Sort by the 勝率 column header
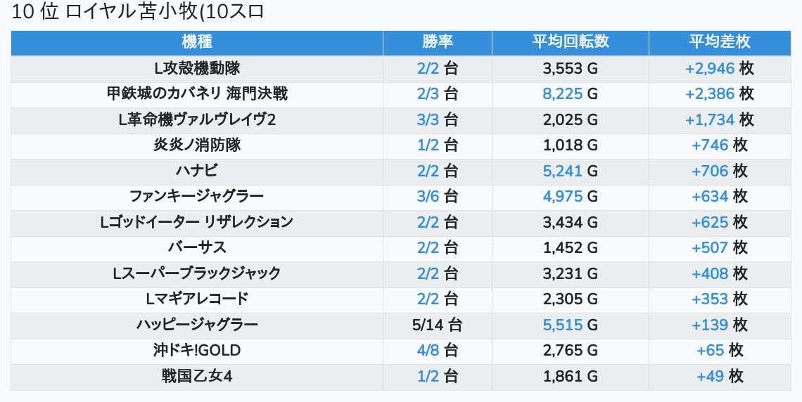Viewport: 802px width, 402px height. click(x=438, y=42)
